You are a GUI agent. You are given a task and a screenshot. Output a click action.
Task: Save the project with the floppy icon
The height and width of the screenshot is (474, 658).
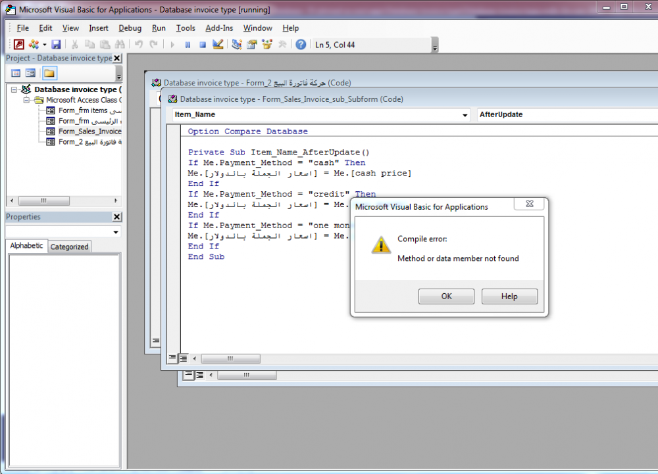(56, 45)
